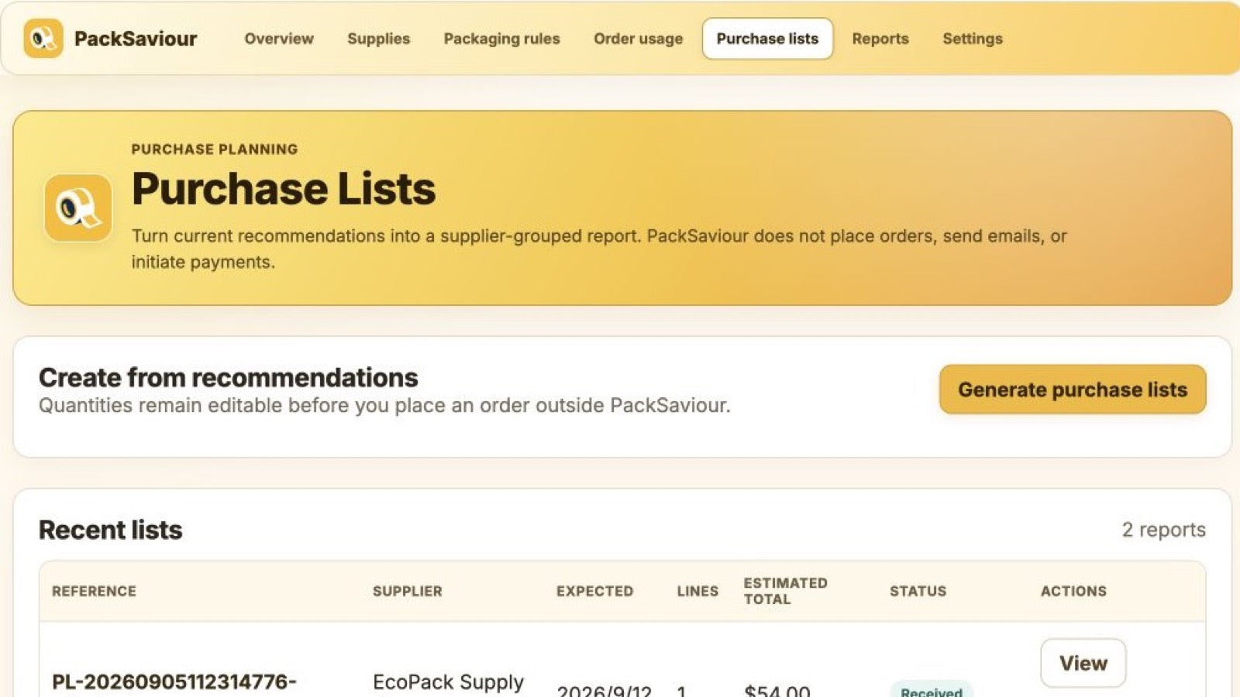
Task: Click Generate purchase lists button
Action: coord(1073,390)
